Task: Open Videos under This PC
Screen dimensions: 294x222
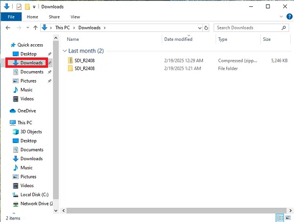Action: (x=27, y=186)
